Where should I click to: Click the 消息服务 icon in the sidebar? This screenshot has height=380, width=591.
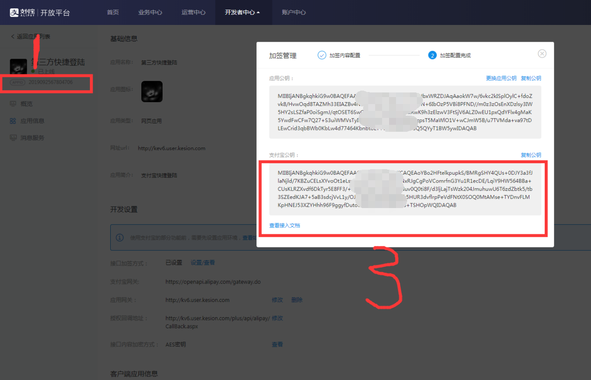coord(13,138)
